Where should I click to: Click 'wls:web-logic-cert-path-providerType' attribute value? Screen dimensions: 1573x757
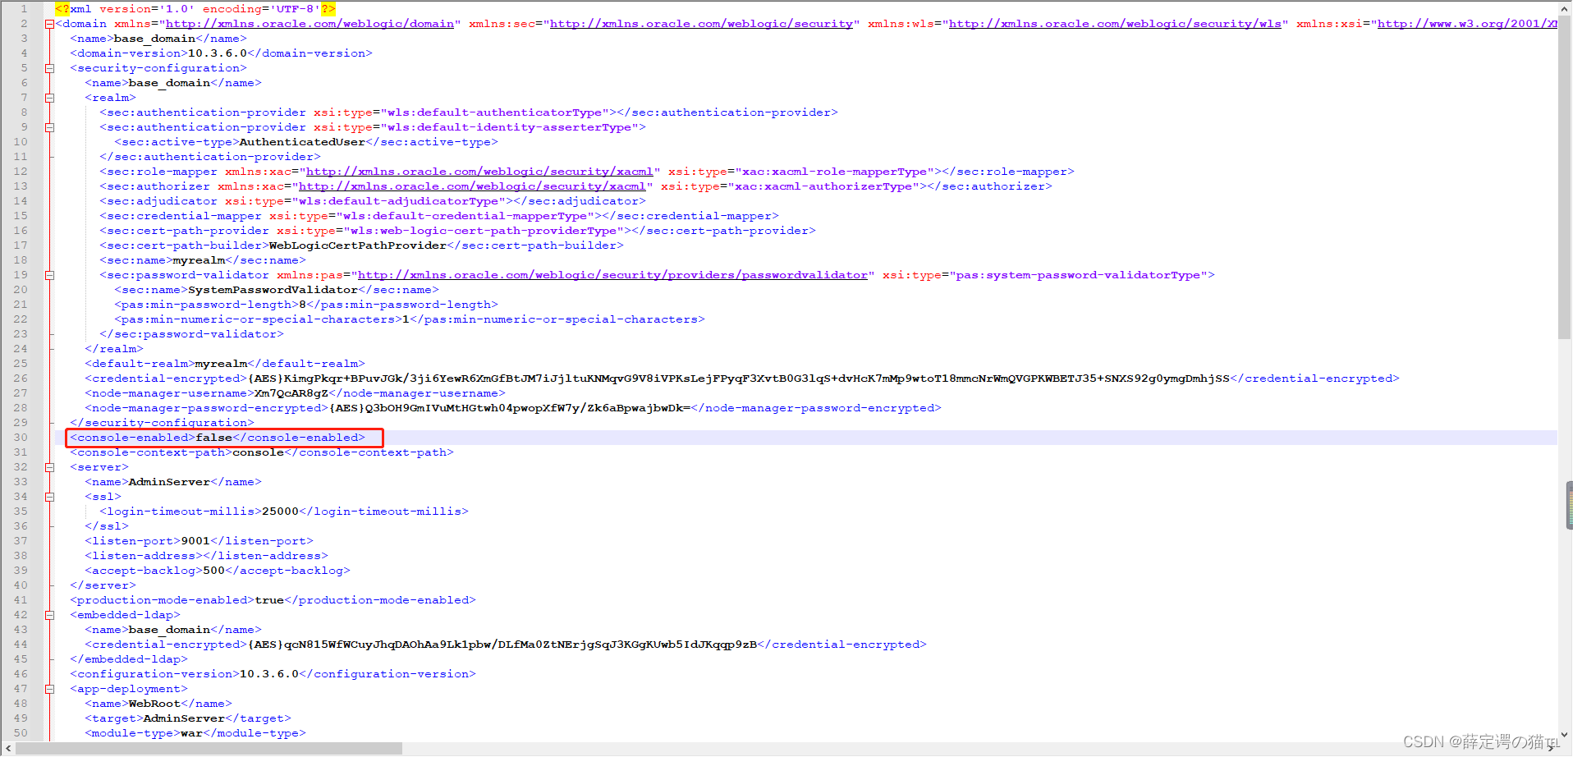484,231
